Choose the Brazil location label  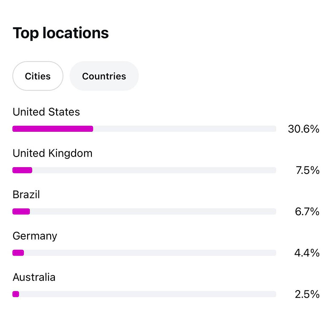tap(26, 194)
